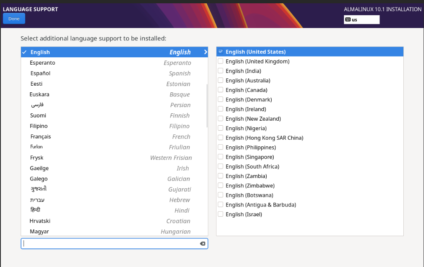Uncheck English (United States)

[x=220, y=51]
